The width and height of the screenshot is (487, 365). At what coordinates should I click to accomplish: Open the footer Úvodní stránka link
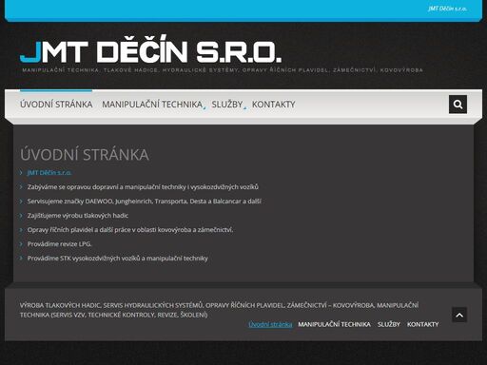(270, 324)
